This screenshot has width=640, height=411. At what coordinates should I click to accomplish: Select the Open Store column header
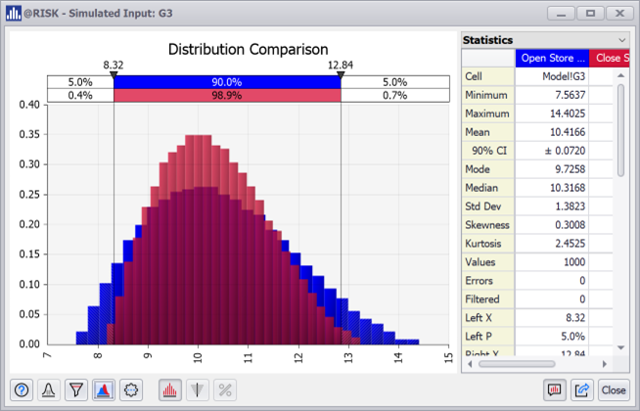coord(554,58)
